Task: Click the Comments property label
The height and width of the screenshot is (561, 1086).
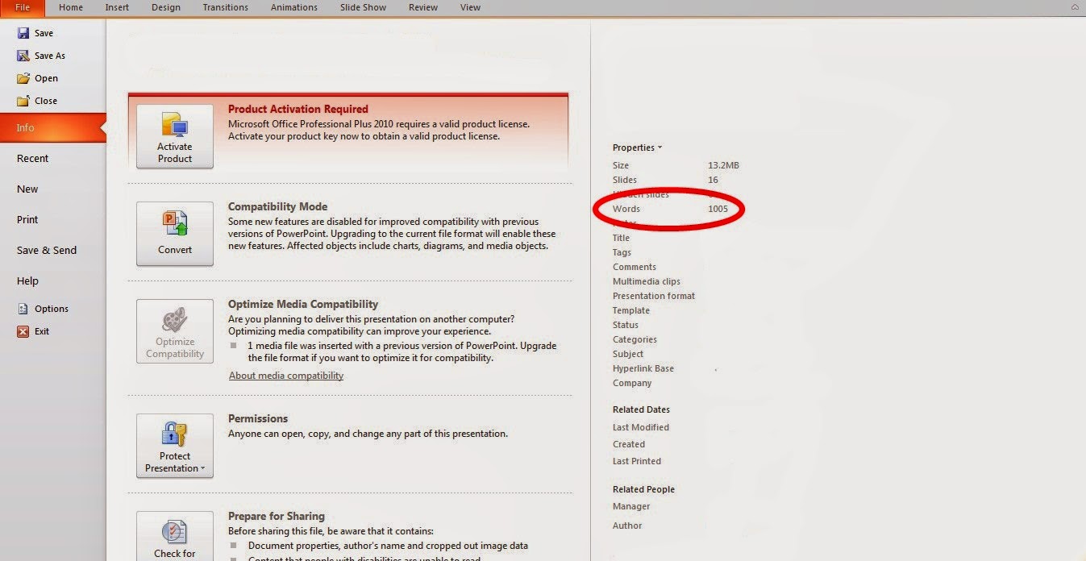Action: (x=635, y=267)
